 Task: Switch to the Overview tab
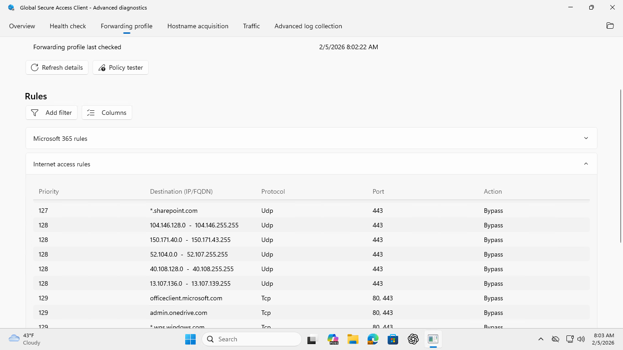[22, 26]
